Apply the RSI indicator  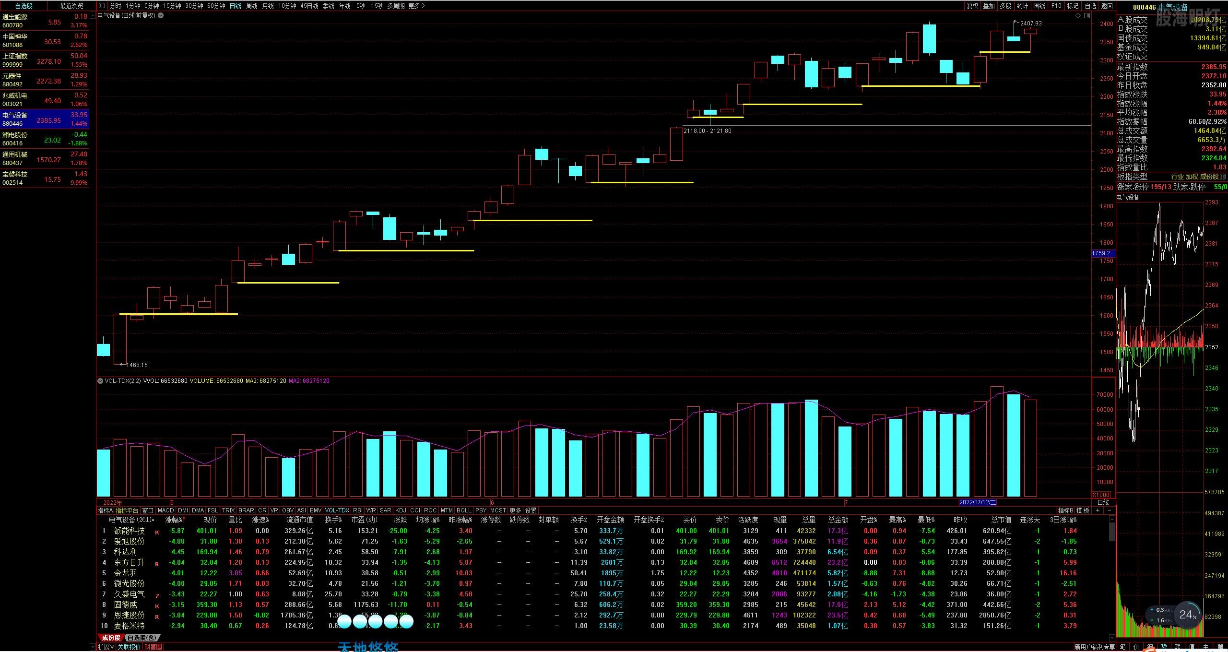(358, 510)
